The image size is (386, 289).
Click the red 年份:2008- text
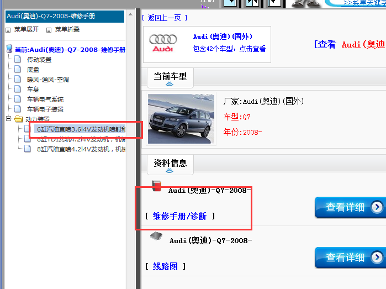[x=242, y=132]
